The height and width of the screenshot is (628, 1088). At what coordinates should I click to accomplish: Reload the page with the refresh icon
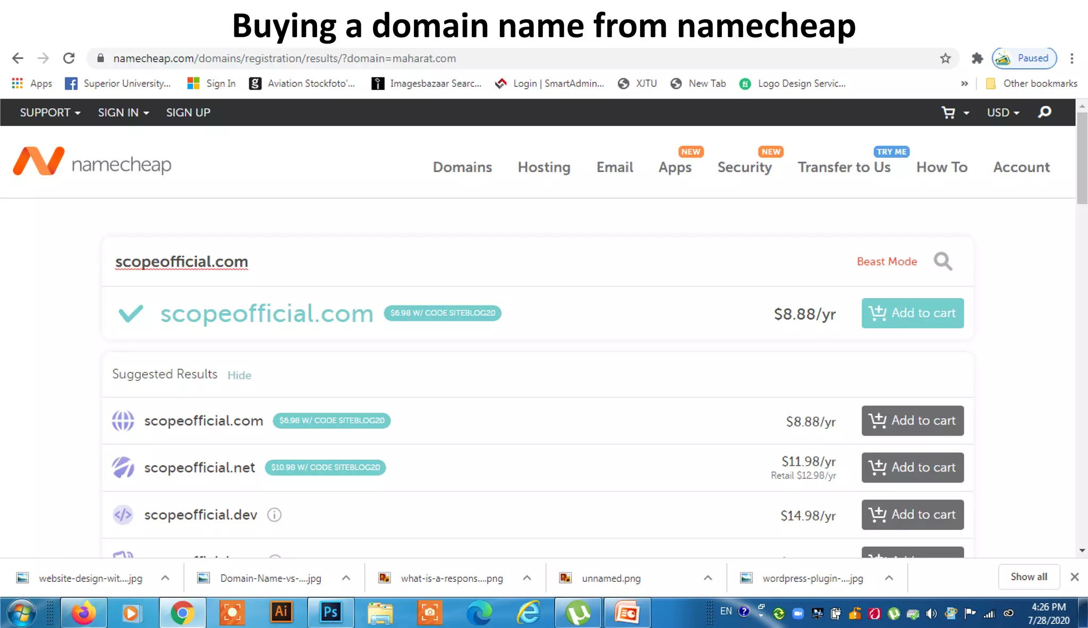coord(69,58)
